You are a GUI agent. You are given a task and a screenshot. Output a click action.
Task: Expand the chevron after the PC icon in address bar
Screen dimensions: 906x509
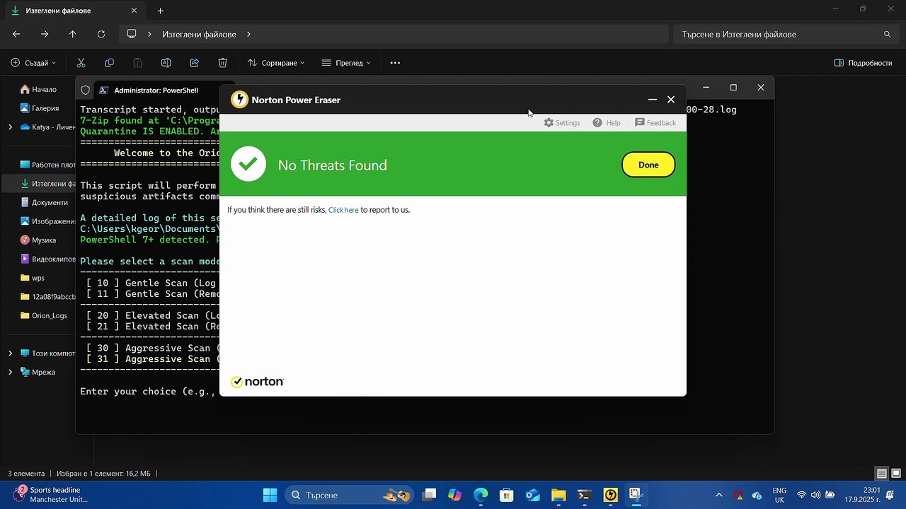click(x=150, y=34)
